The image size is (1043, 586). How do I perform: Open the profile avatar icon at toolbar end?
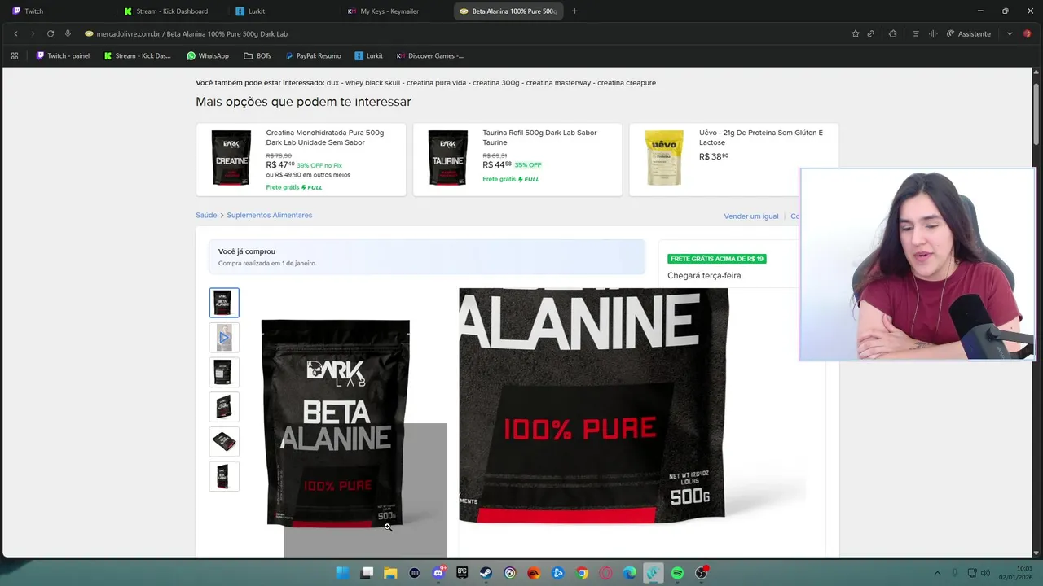[x=1028, y=33]
